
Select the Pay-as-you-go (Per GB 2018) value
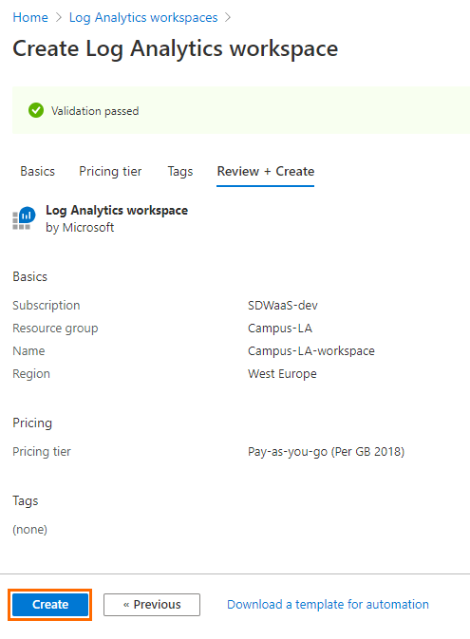click(x=326, y=452)
